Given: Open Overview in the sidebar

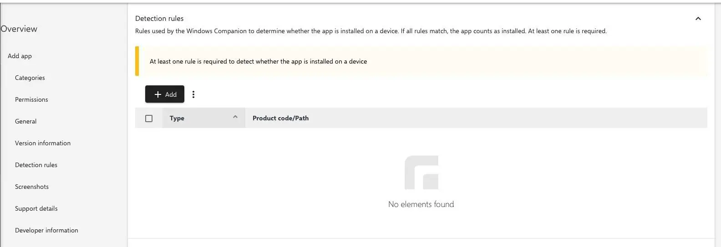Looking at the screenshot, I should click(19, 29).
